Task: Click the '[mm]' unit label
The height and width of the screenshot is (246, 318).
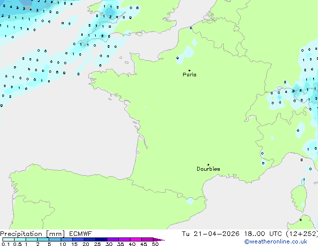Action: click(x=55, y=234)
